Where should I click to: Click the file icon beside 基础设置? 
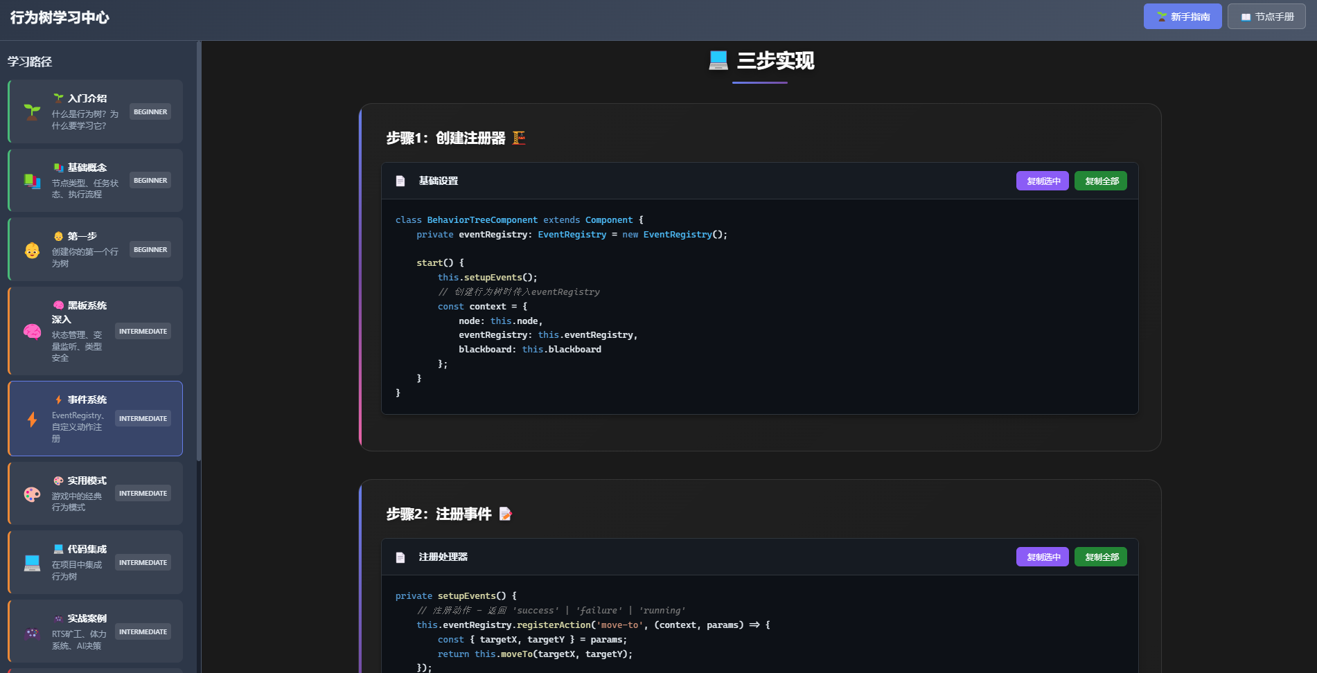pyautogui.click(x=400, y=181)
